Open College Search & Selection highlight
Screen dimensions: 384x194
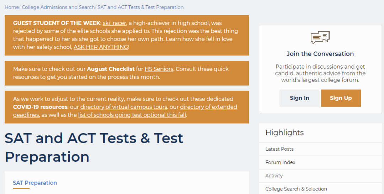296,189
